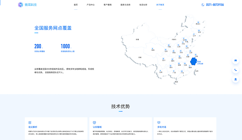Click the 多轮对话 speech bubble icon
Viewport: 242px width, 140px height.
[159, 122]
